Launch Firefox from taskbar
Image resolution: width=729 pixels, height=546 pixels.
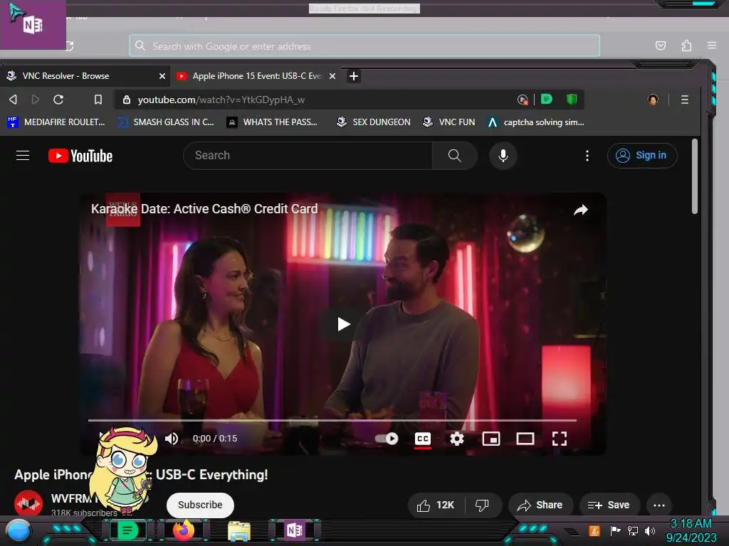coord(184,530)
